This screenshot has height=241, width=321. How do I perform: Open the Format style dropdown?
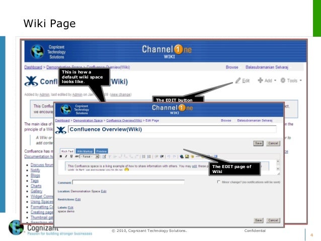[x=90, y=156]
